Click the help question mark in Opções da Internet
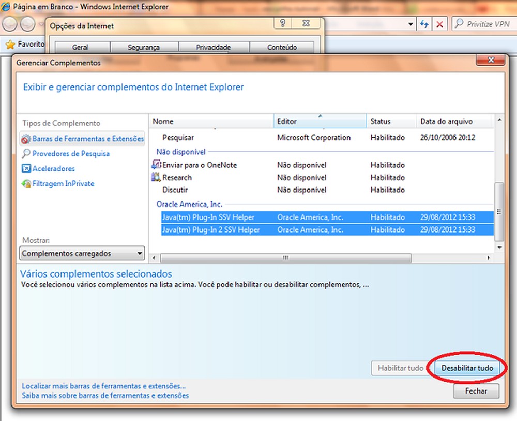The width and height of the screenshot is (517, 421). pos(283,23)
